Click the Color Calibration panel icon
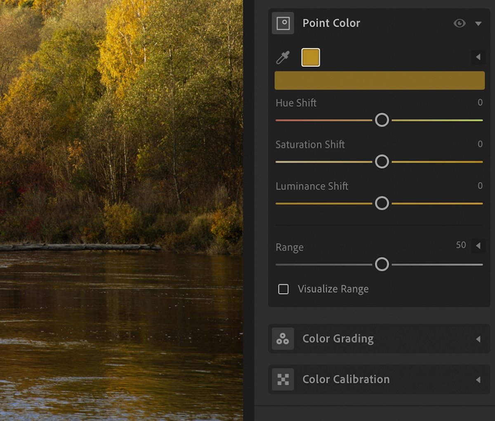Screen dimensions: 495x421 coord(283,379)
